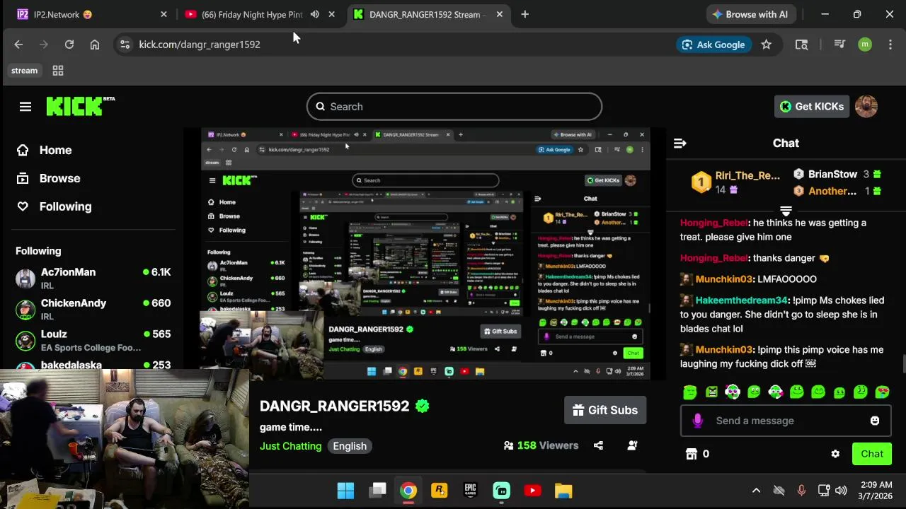Screen dimensions: 906x509
Task: Go back in browser
Action: click(18, 45)
